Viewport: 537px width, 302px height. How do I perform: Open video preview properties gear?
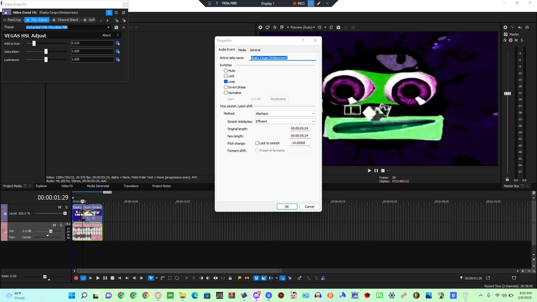[260, 27]
